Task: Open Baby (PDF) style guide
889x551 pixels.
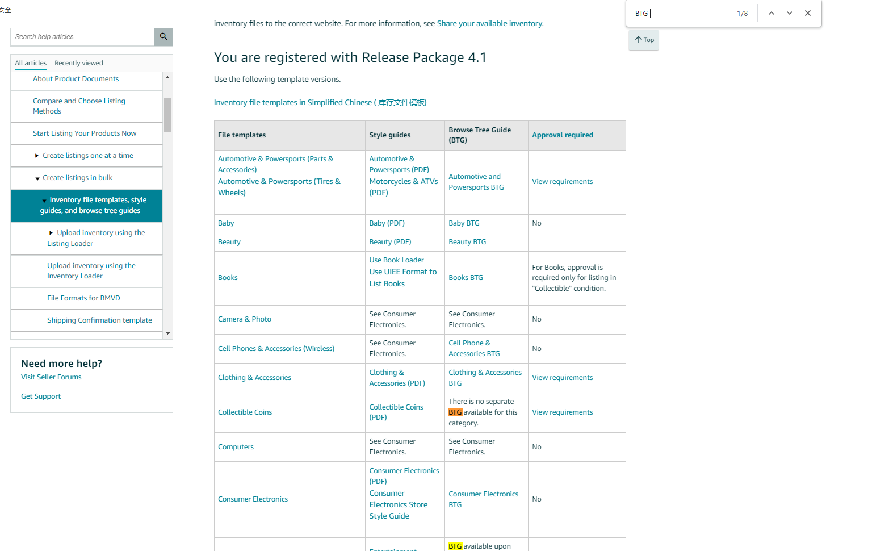Action: 387,223
